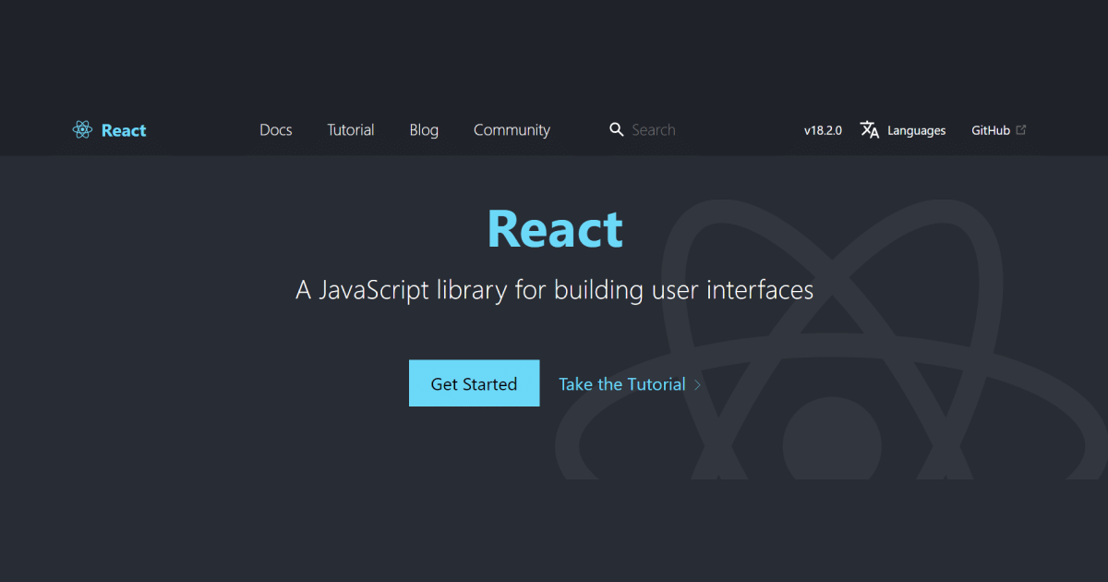Select Tutorial in the navigation bar
The width and height of the screenshot is (1108, 582).
350,130
